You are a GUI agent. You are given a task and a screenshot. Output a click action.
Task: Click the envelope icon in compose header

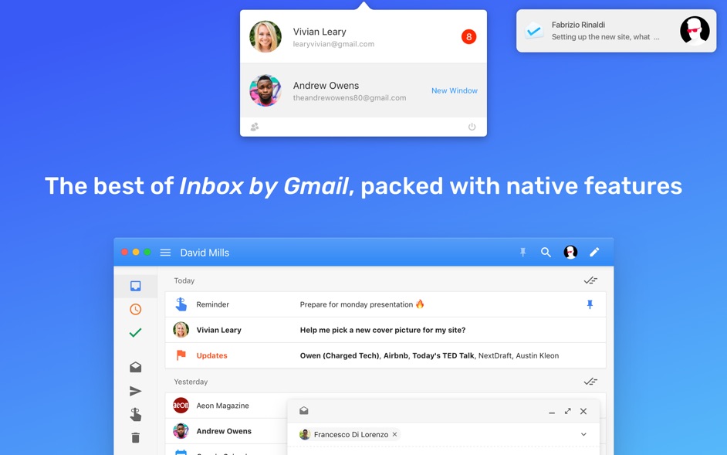coord(304,410)
